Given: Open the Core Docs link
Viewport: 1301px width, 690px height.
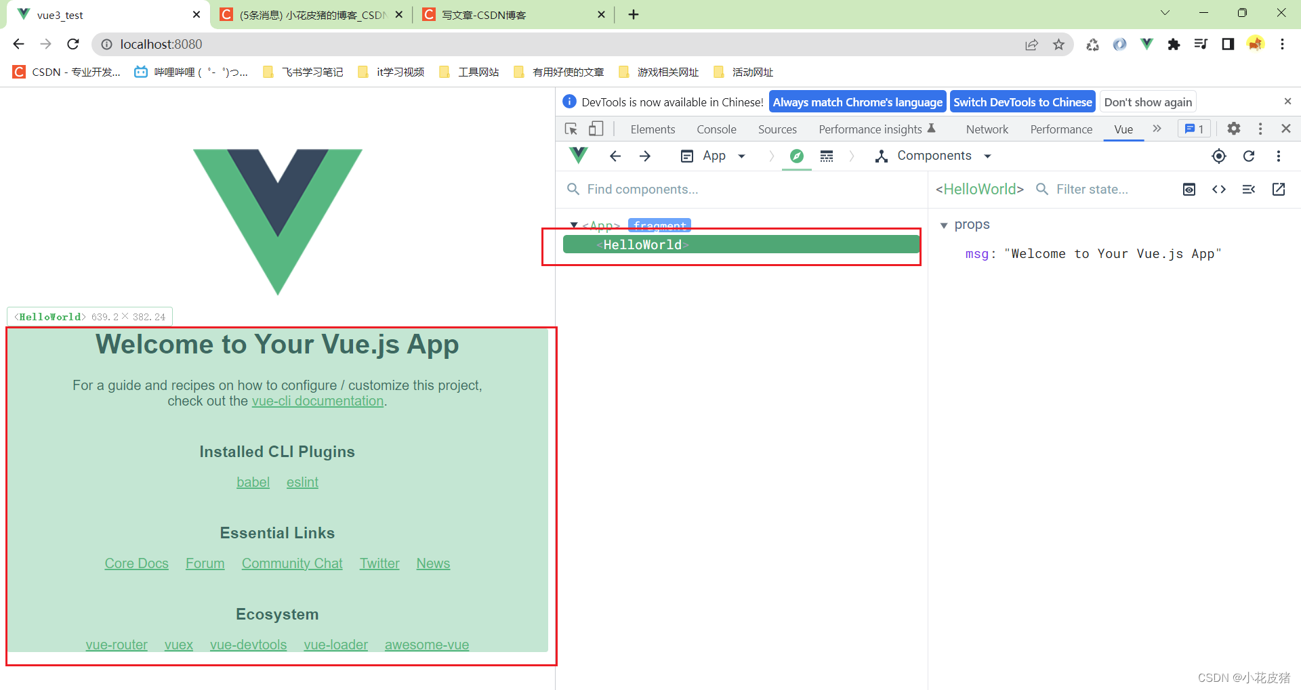Looking at the screenshot, I should click(x=136, y=563).
